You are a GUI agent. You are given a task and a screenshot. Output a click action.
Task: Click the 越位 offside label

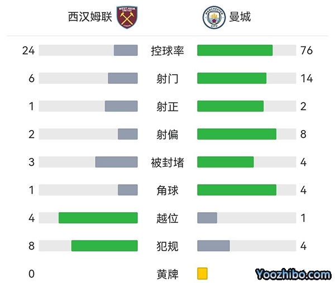pos(167,218)
